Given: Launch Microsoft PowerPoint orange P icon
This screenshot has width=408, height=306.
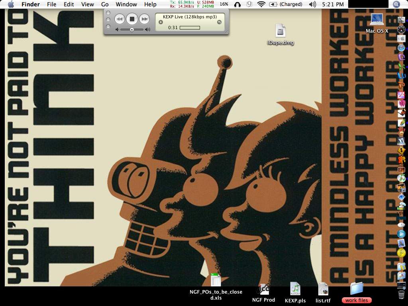Looking at the screenshot, I should [x=402, y=85].
